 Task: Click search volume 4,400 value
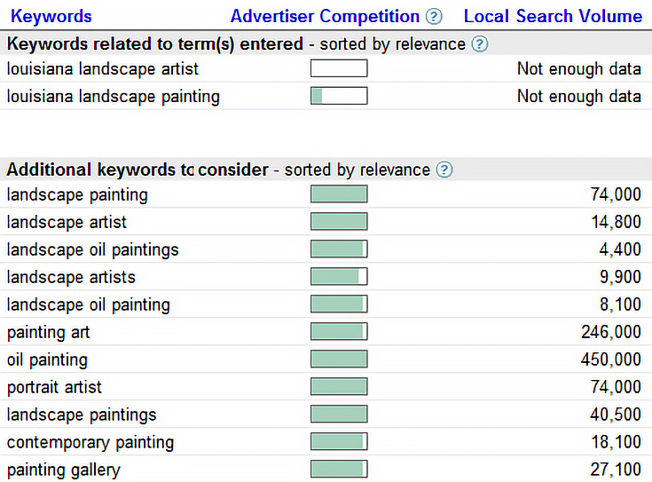pos(619,249)
